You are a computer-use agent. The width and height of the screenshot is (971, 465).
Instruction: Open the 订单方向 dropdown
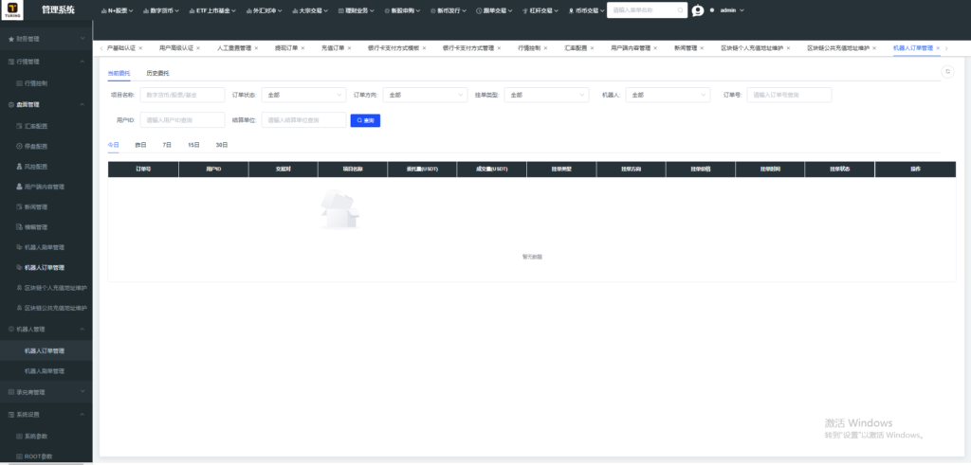pos(425,95)
